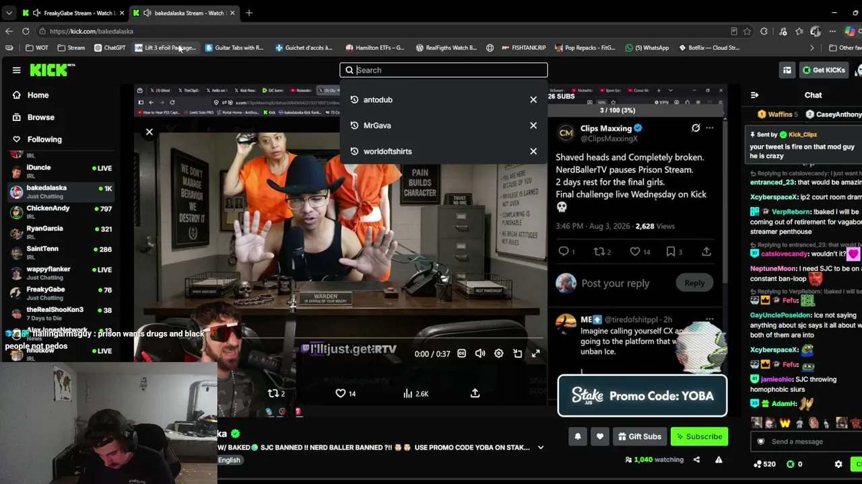Click the English language tag
Screen dimensions: 862x484
click(229, 460)
